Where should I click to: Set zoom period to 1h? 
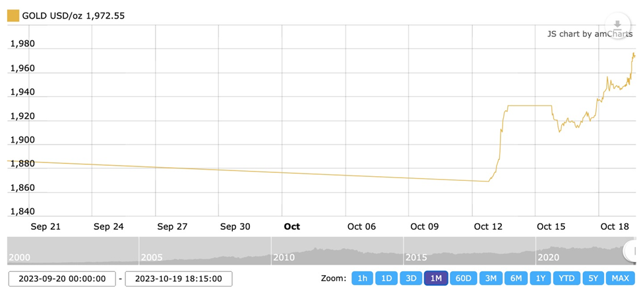(362, 279)
